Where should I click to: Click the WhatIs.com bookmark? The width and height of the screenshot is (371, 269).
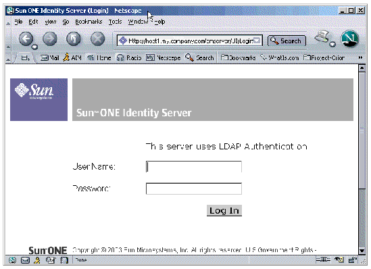(280, 57)
